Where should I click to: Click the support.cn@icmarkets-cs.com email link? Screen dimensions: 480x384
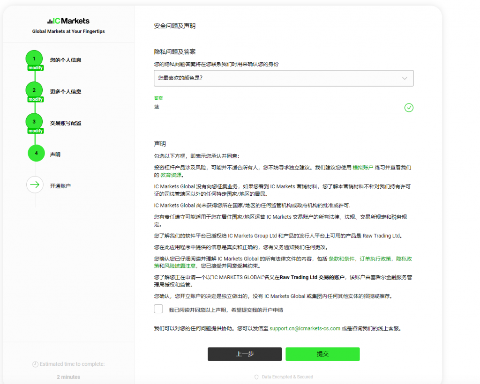(305, 328)
